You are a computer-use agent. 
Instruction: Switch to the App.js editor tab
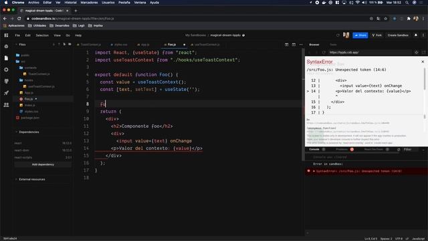143,45
